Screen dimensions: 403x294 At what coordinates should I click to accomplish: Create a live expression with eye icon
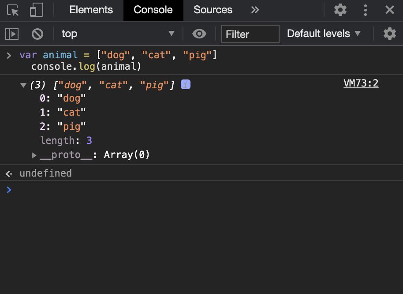tap(199, 34)
